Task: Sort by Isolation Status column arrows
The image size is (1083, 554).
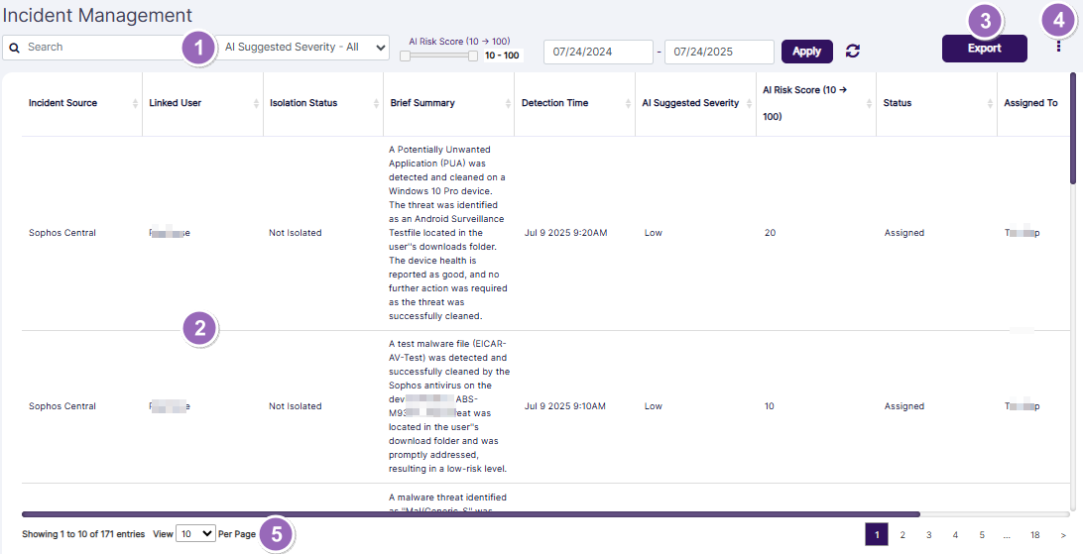Action: tap(377, 103)
